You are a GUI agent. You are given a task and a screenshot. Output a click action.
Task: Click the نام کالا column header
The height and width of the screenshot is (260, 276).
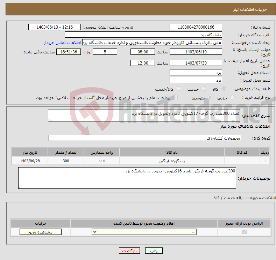point(172,153)
